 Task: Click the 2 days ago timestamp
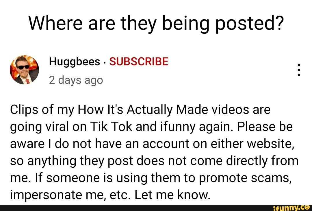coord(76,80)
